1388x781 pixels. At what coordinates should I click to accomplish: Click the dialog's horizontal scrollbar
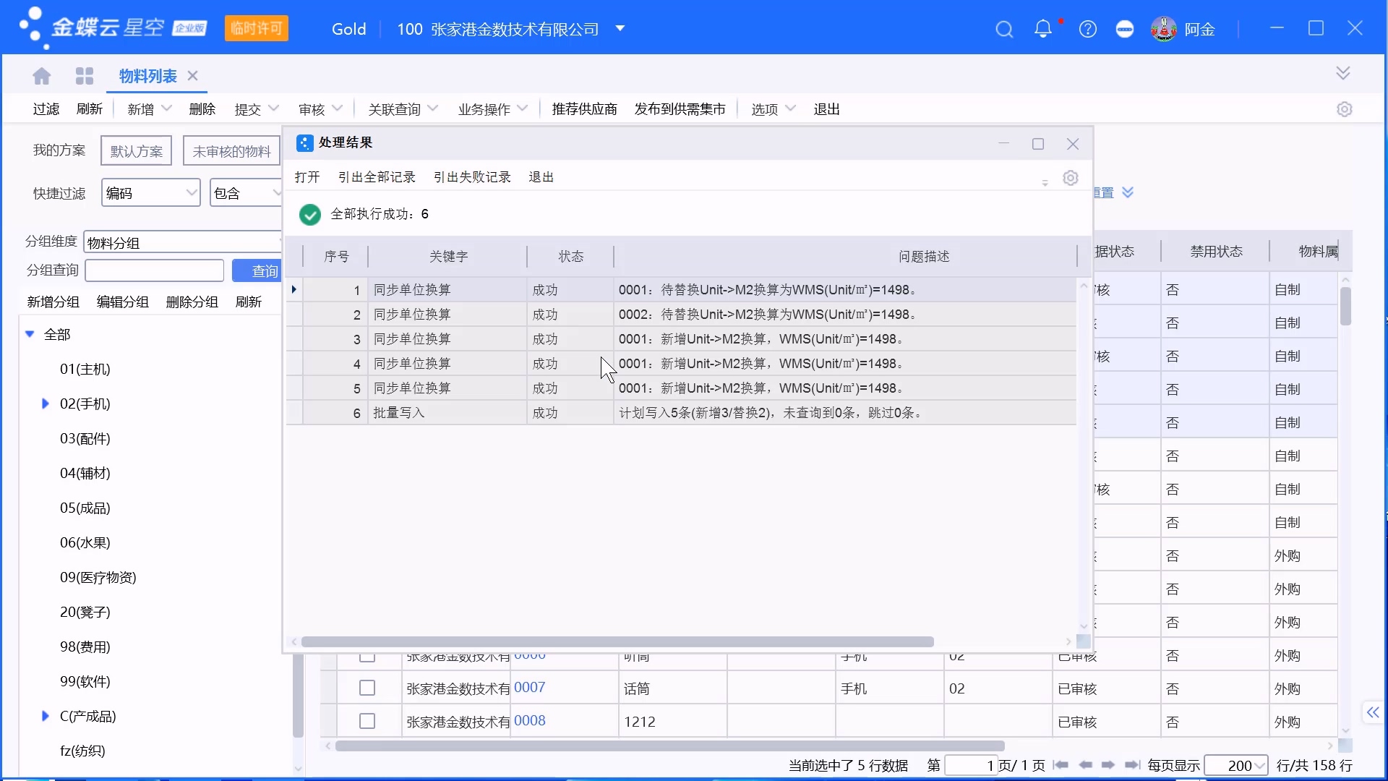pos(617,642)
